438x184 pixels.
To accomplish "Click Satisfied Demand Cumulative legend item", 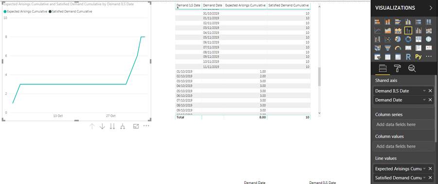I will click(70, 12).
